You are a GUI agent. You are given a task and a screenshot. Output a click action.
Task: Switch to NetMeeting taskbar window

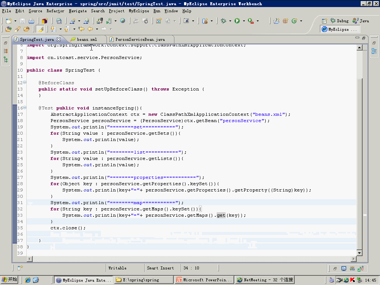tap(265, 280)
